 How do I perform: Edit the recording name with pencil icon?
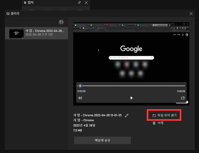(127, 116)
